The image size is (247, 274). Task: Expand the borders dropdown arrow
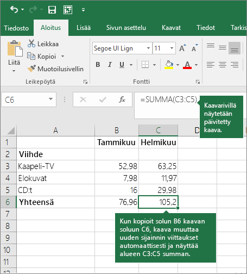click(x=154, y=65)
